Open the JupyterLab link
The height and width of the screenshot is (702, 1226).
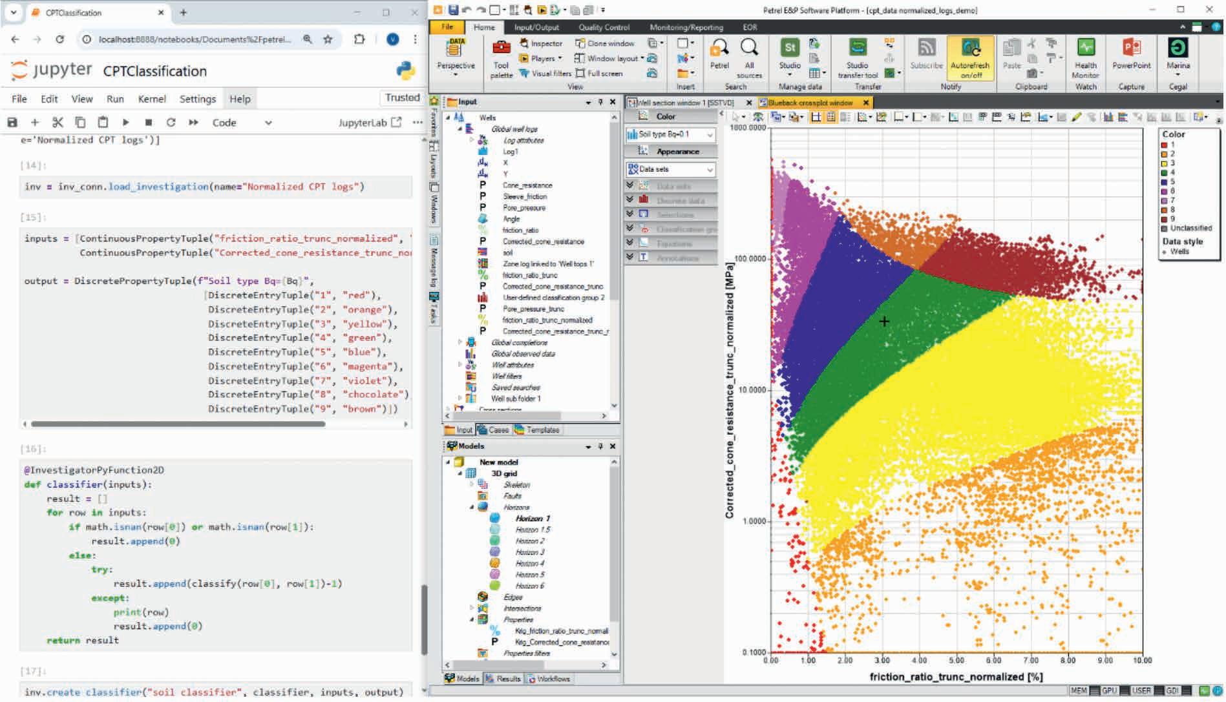click(370, 123)
